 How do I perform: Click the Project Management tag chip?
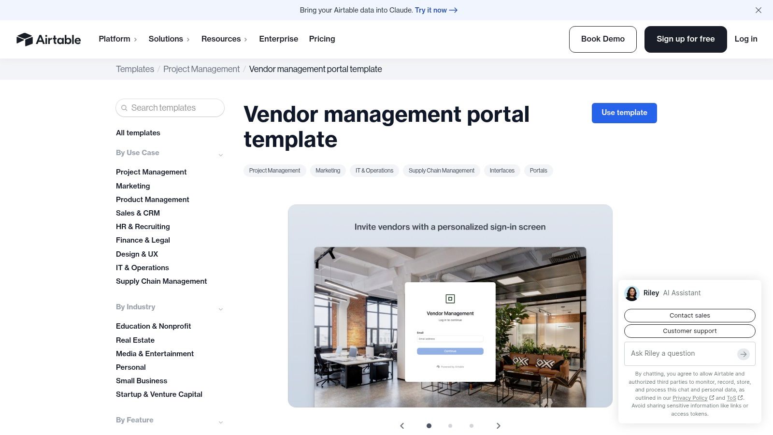[x=274, y=171]
